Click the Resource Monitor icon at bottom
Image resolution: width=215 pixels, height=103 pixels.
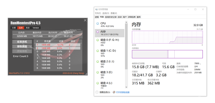click(114, 92)
